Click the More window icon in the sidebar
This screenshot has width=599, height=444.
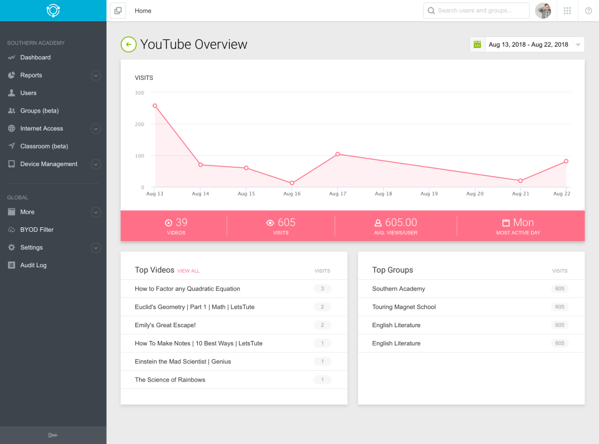pyautogui.click(x=11, y=212)
